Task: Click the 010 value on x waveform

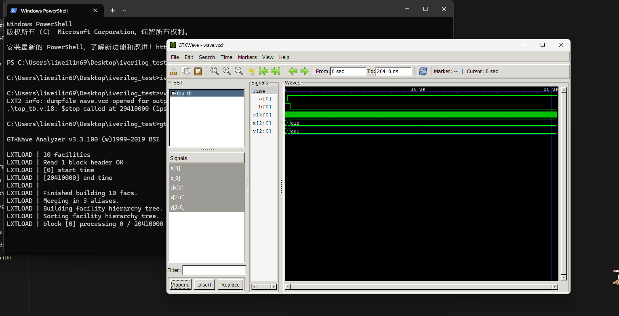Action: [295, 123]
